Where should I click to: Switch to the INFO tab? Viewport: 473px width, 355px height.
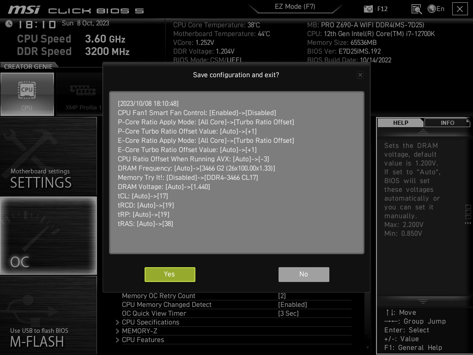(x=447, y=122)
